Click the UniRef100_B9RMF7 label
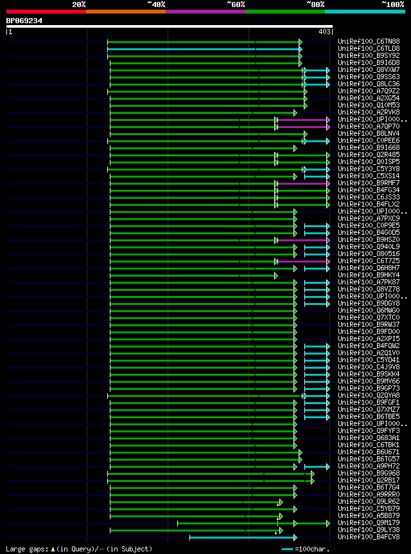411x554 pixels. (369, 183)
